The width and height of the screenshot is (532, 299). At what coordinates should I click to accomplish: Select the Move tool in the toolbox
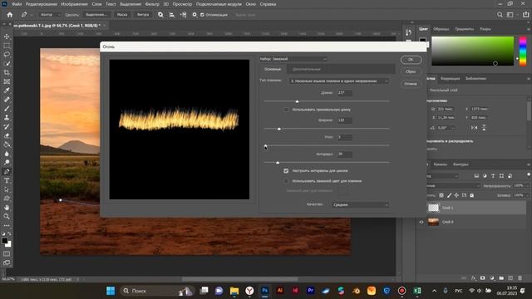7,37
